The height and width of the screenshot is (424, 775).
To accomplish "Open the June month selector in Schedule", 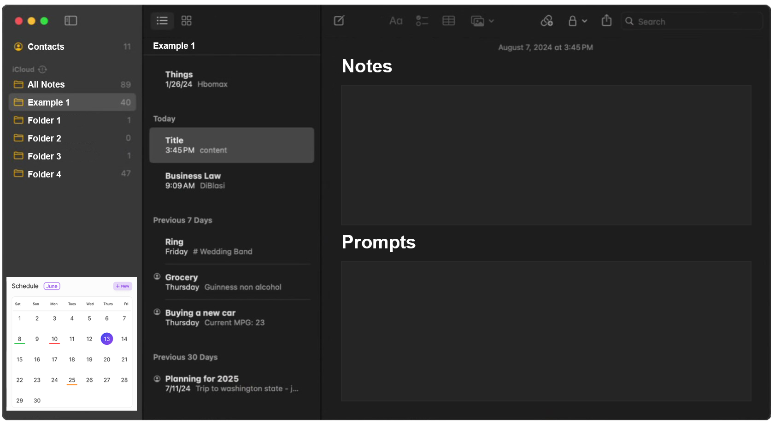I will coord(52,286).
